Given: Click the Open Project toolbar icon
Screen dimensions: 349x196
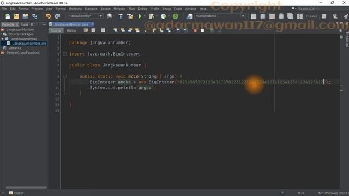Looking at the screenshot, I should 26,16.
